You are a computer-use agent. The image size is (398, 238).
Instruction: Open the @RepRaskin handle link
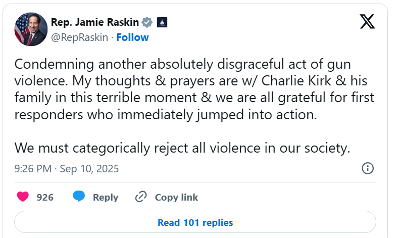79,37
